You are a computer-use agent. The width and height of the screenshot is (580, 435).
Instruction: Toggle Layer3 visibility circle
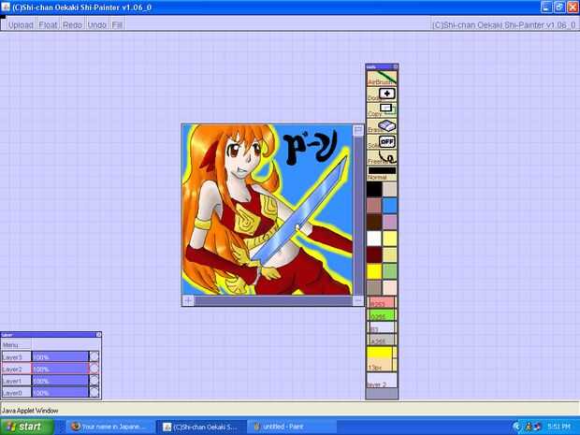pos(94,357)
